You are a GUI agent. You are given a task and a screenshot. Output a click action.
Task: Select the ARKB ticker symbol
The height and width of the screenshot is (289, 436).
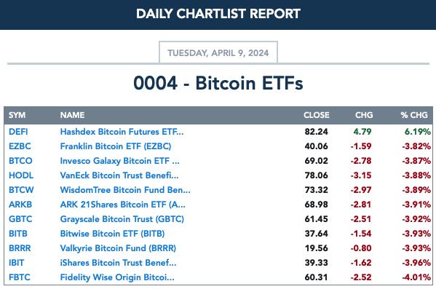(x=20, y=205)
